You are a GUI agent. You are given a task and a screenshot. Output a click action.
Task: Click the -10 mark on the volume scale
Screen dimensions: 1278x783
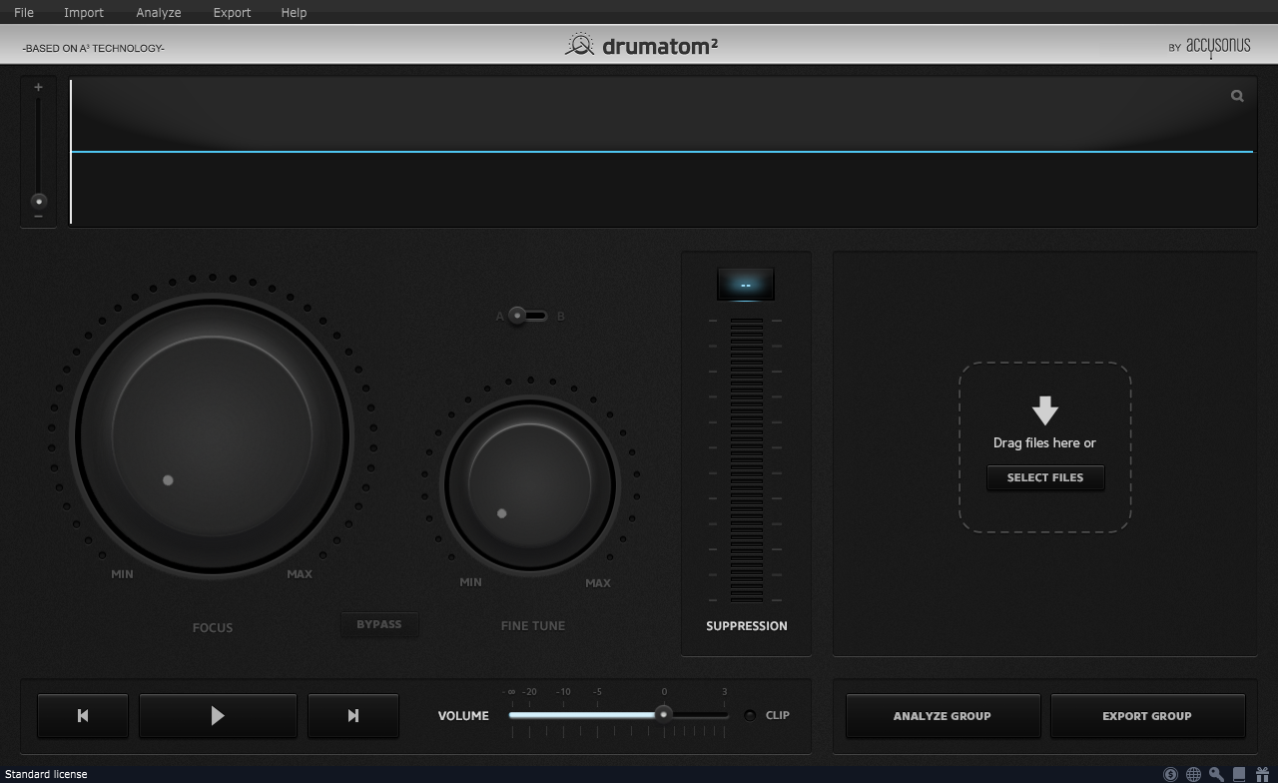pyautogui.click(x=564, y=691)
